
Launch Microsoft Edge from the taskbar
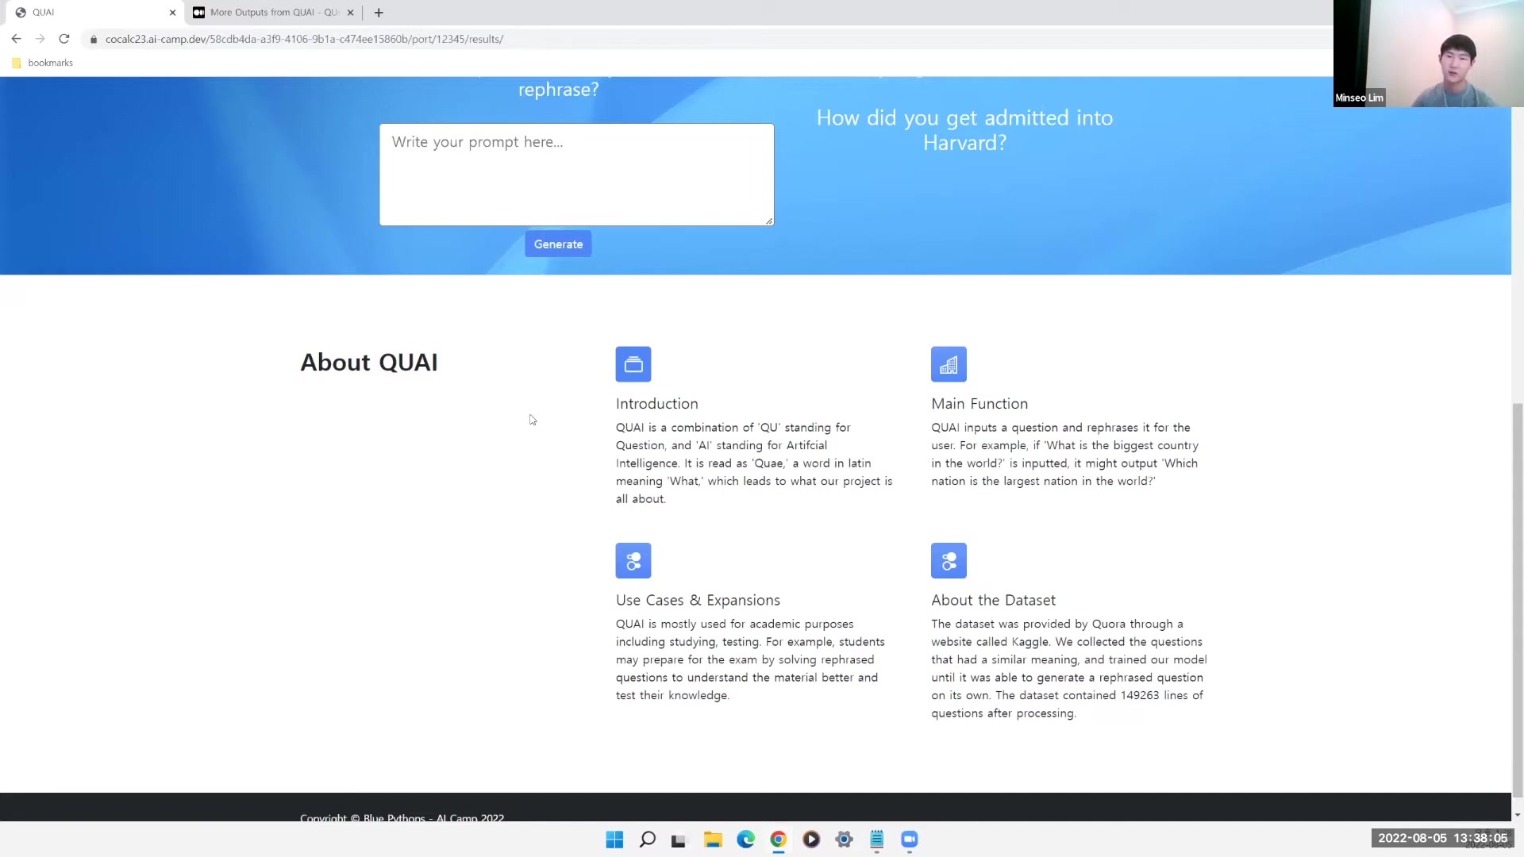click(745, 840)
